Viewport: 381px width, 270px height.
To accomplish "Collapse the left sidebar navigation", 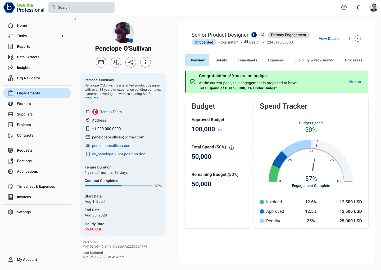I will [74, 19].
